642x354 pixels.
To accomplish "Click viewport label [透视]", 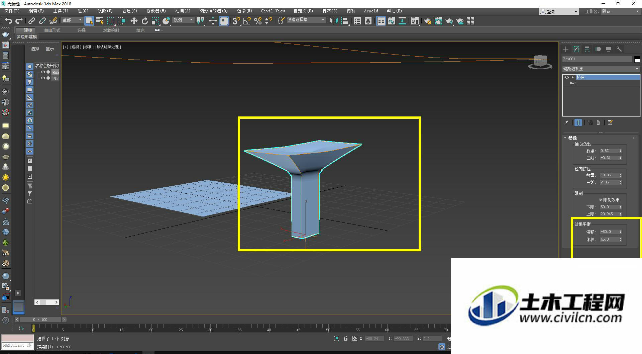I will pyautogui.click(x=75, y=47).
